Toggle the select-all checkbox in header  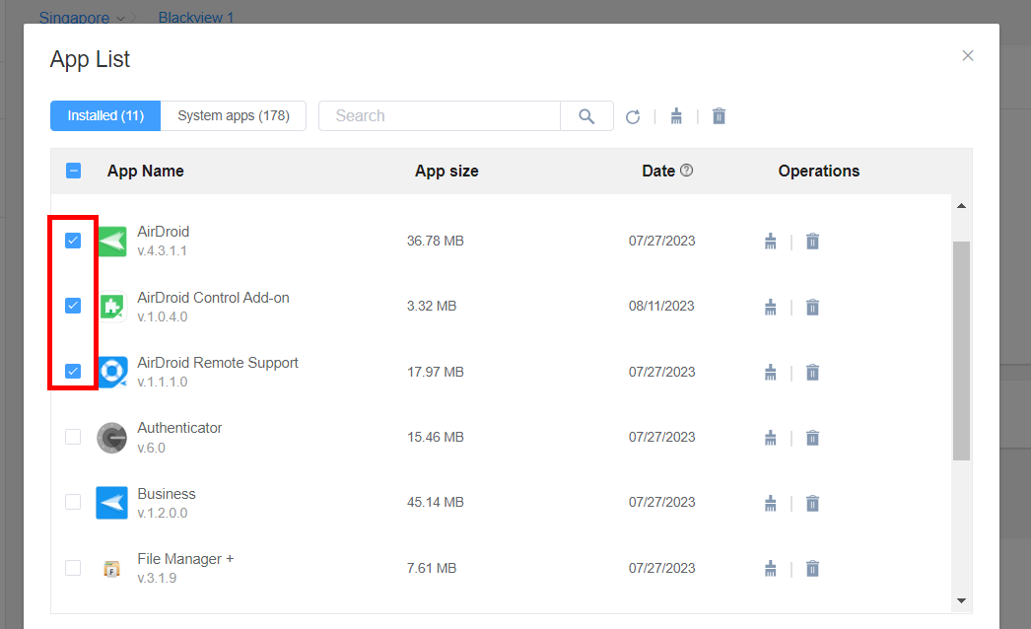pyautogui.click(x=74, y=172)
